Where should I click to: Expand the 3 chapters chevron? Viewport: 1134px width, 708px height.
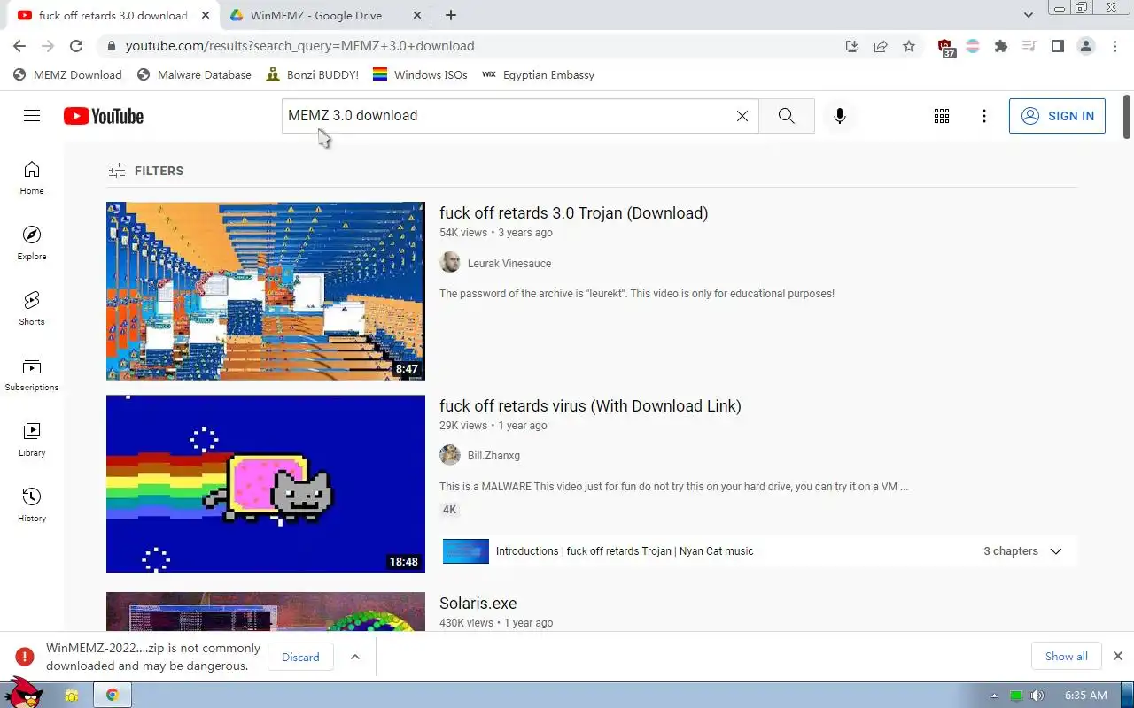click(1056, 551)
